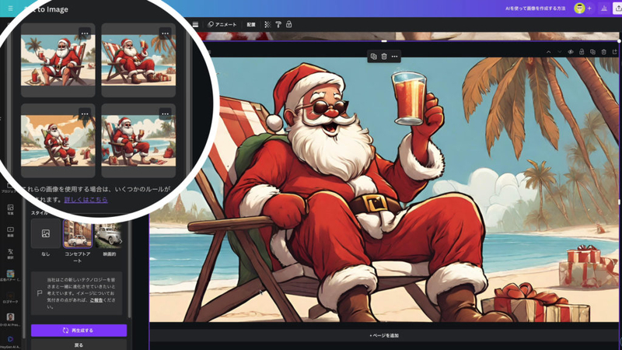The width and height of the screenshot is (622, 350).
Task: Open the main hamburger menu
Action: click(10, 9)
